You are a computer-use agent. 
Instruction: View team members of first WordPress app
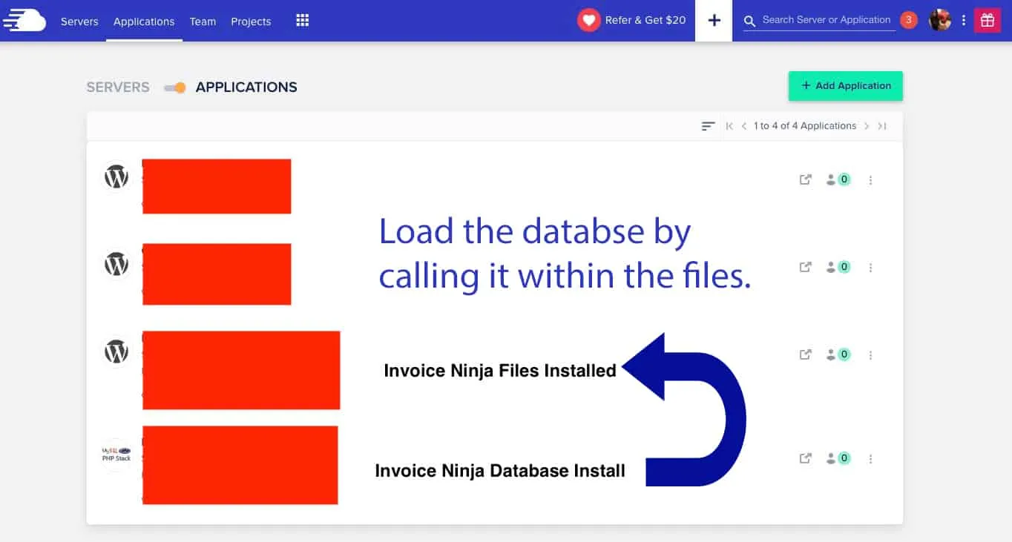click(838, 179)
